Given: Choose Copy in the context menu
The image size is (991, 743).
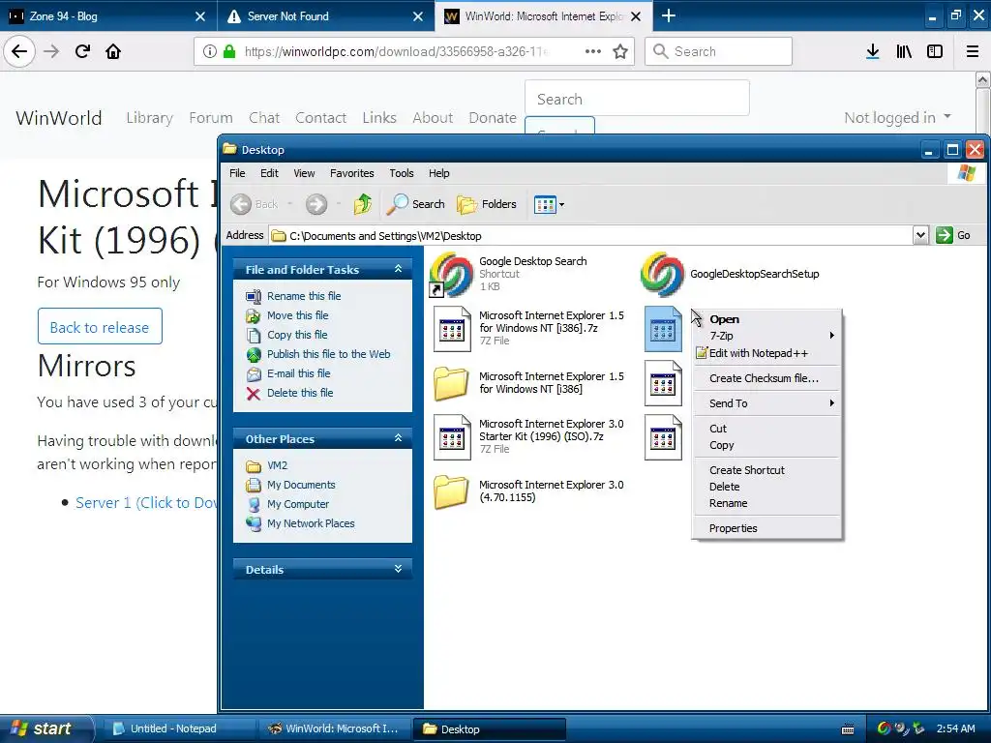Looking at the screenshot, I should coord(767,445).
